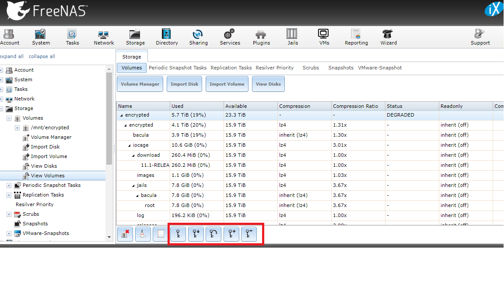
Task: Select View Volumes in the sidebar tree
Action: pyautogui.click(x=48, y=176)
